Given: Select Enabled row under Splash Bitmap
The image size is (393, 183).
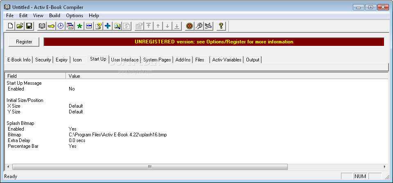Looking at the screenshot, I should pyautogui.click(x=16, y=129).
